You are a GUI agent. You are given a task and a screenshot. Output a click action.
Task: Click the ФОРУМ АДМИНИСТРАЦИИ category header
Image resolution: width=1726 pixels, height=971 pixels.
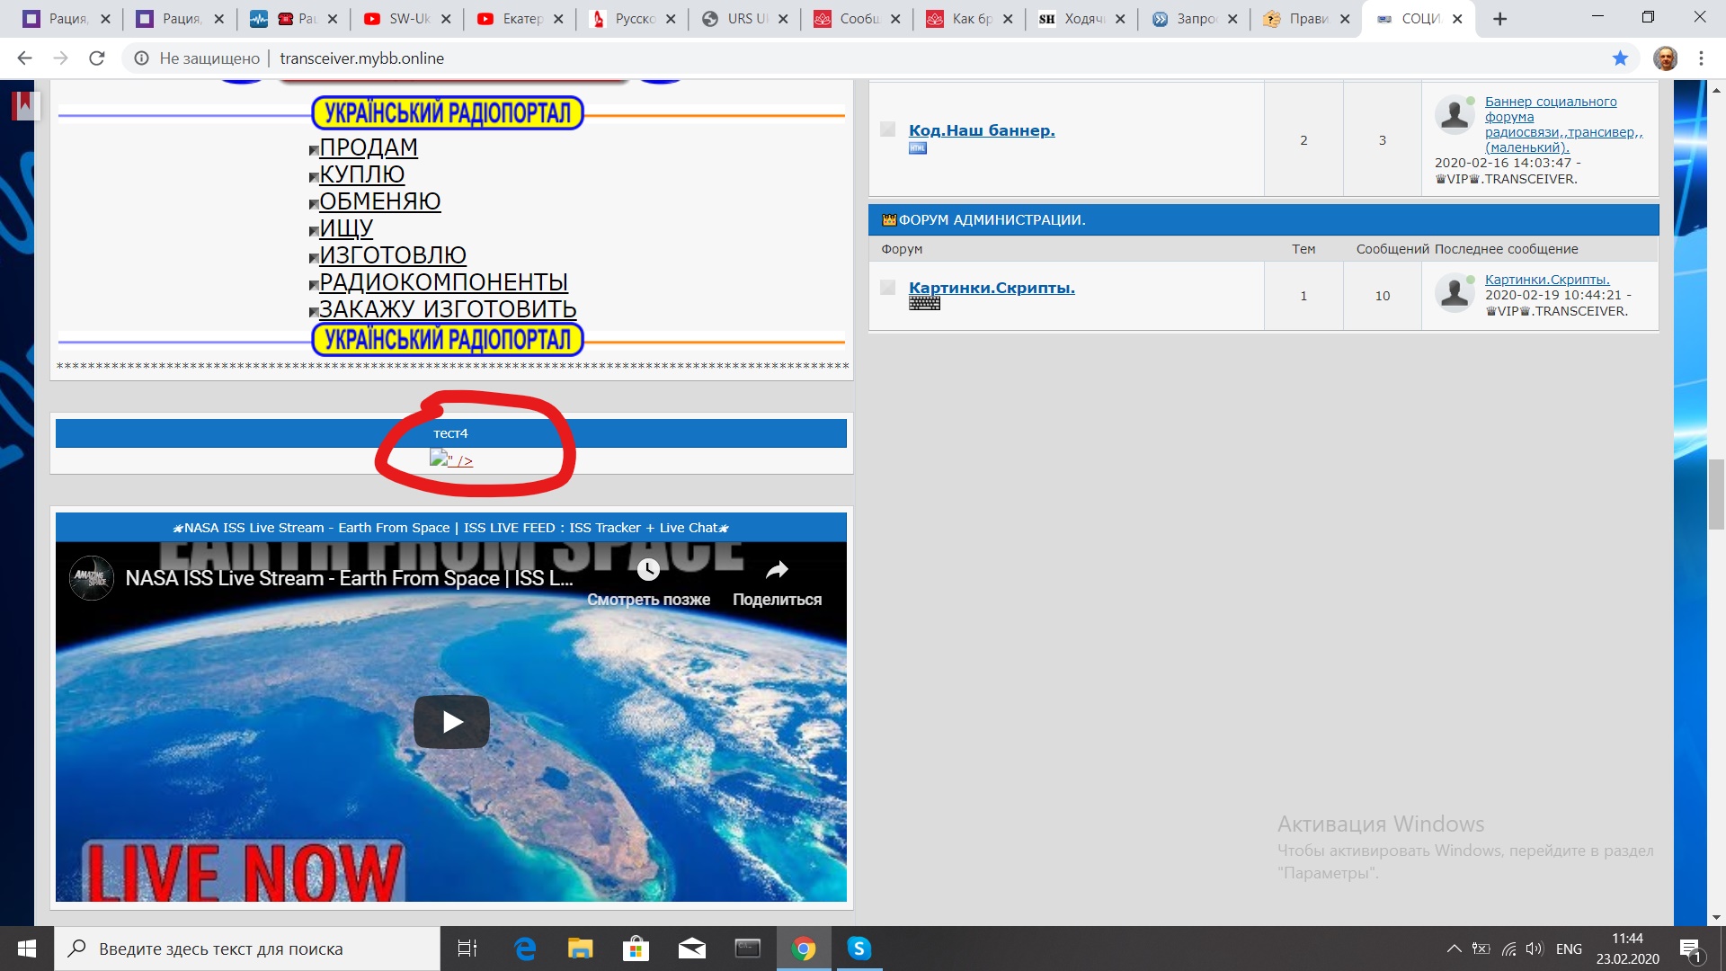(1263, 220)
